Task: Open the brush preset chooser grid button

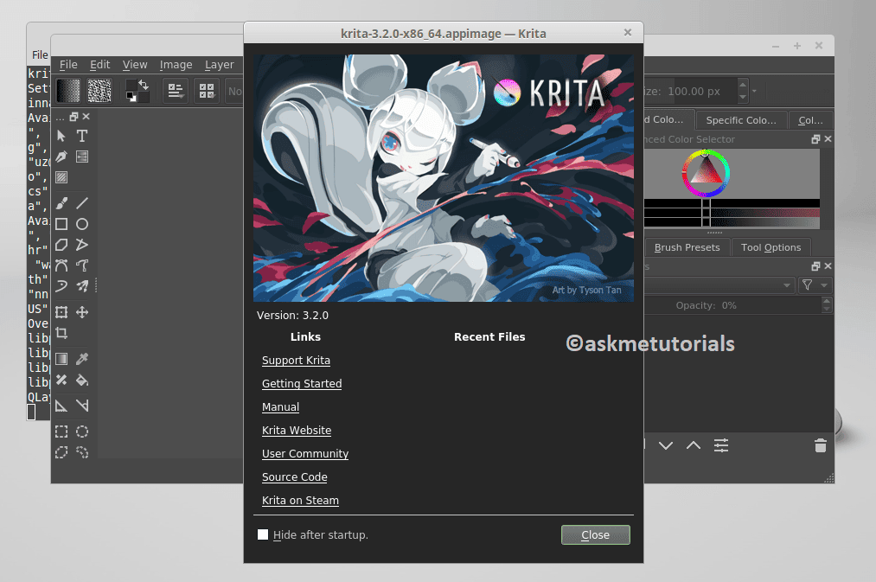Action: [x=207, y=91]
